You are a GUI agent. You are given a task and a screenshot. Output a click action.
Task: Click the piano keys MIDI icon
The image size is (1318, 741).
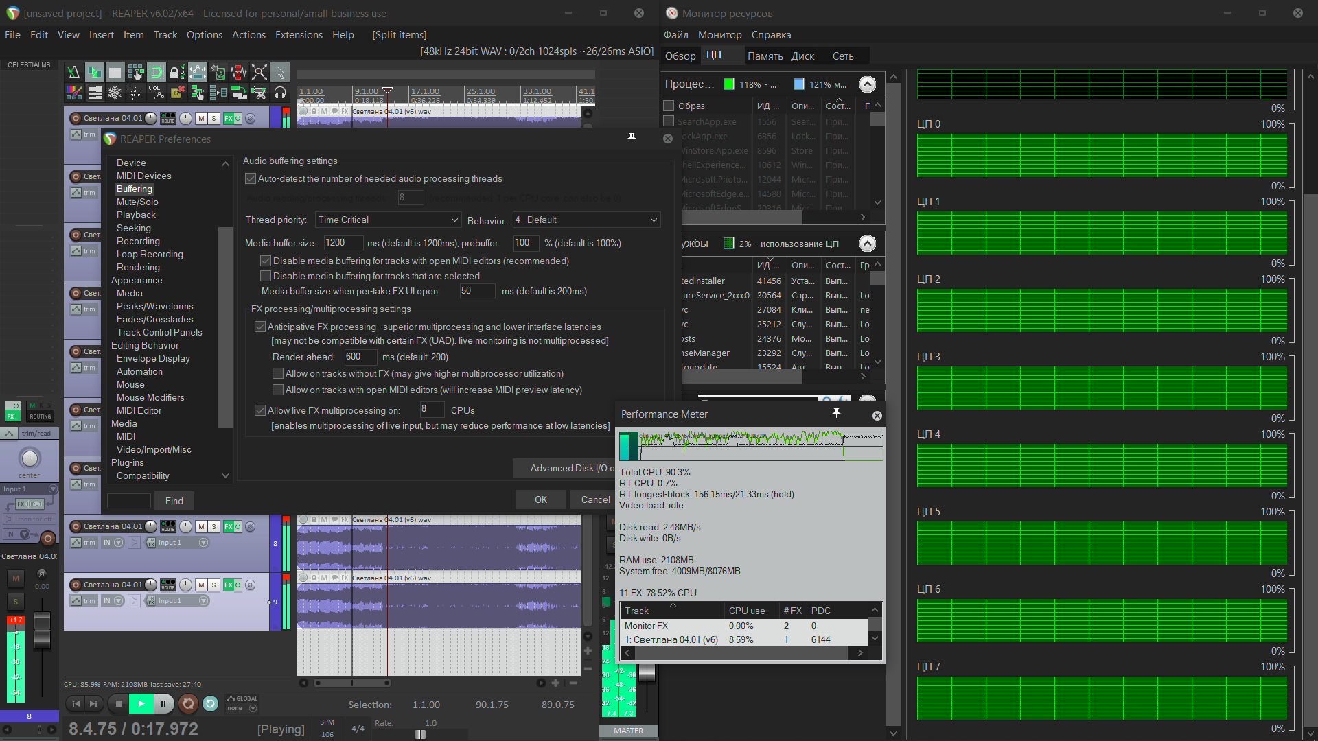pos(95,93)
